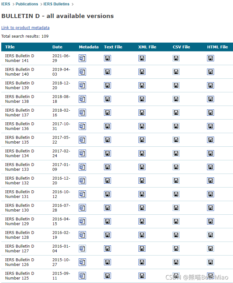Open metadata icon for Bulletin D Number 141

(82, 58)
